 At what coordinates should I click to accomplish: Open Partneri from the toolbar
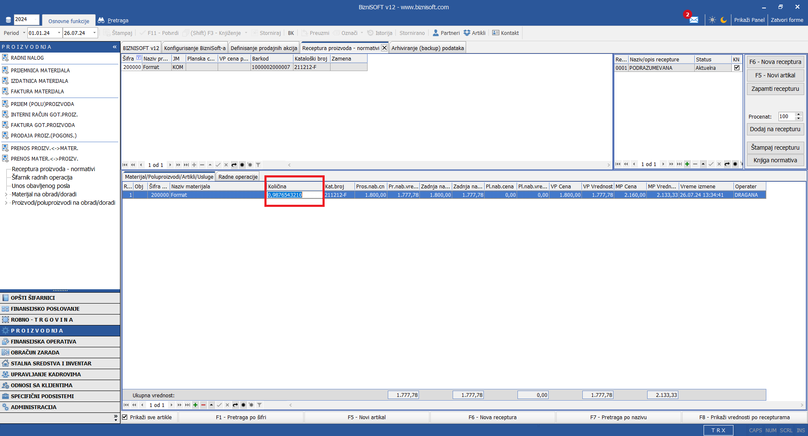tap(446, 33)
